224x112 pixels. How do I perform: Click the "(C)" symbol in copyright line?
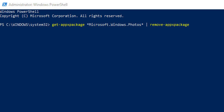25,16
